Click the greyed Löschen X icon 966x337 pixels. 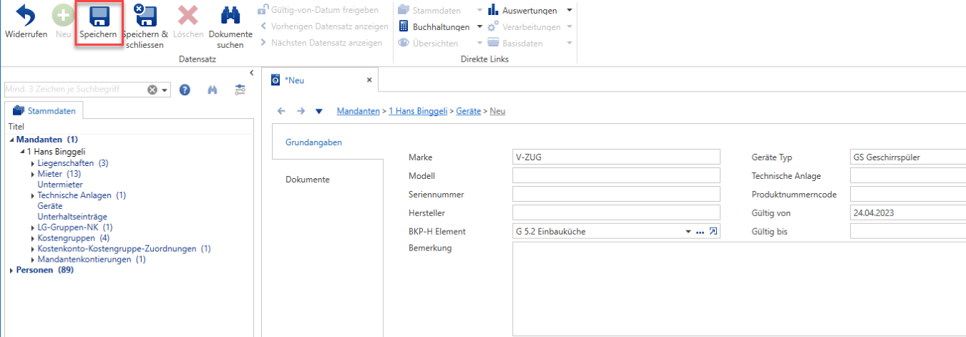pyautogui.click(x=187, y=16)
